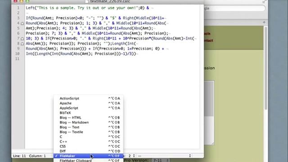Open the symbol popup in TextMate status bar
The image size is (288, 162).
[164, 156]
